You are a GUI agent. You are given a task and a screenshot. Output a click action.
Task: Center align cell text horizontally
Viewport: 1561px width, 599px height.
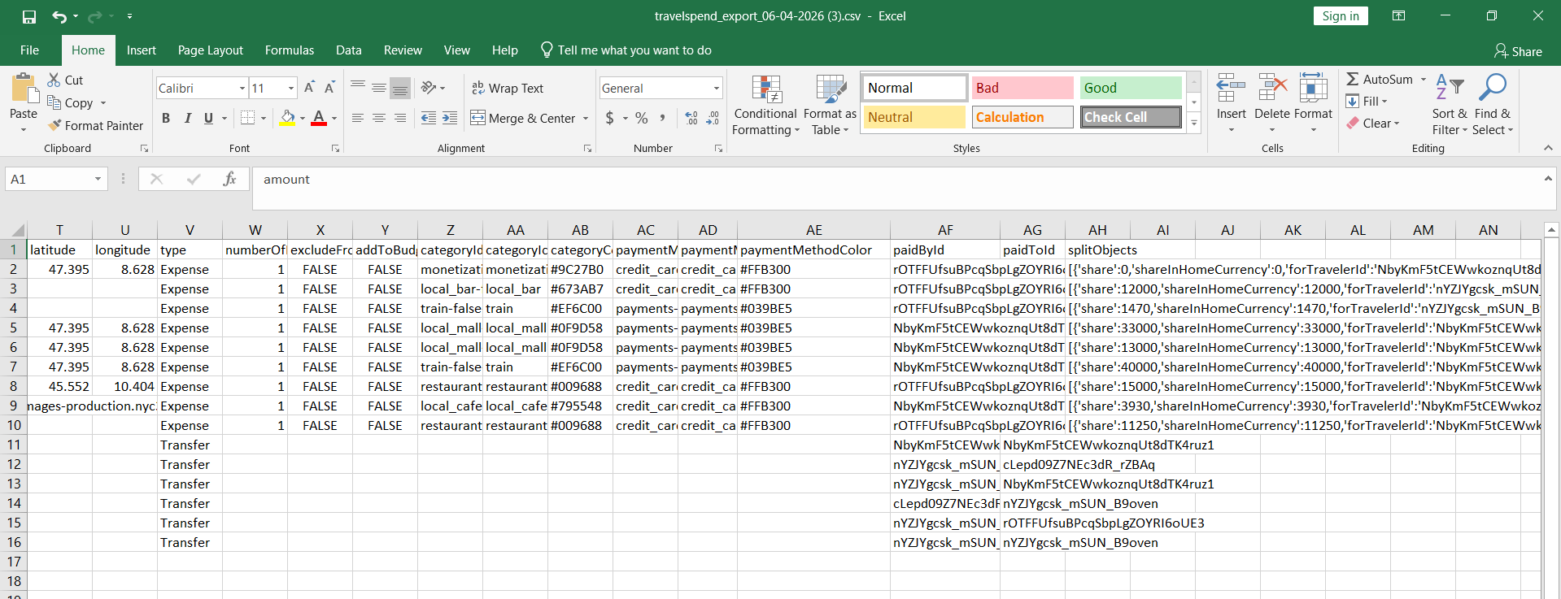[379, 119]
